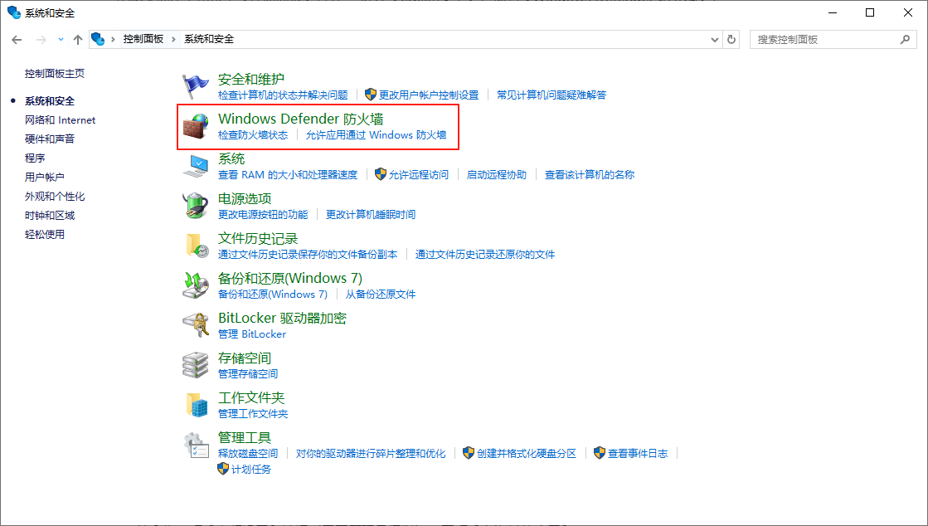Click 创建并格式化硬盘分区 link
Screen dimensions: 928x526
[x=527, y=453]
